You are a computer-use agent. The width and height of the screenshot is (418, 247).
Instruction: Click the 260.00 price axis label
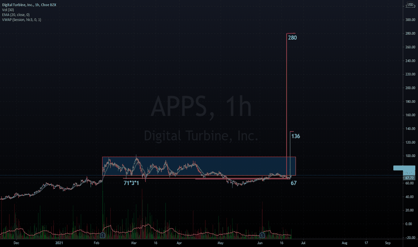410,47
